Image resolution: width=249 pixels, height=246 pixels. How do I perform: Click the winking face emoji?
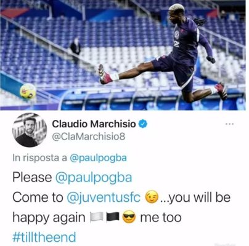coord(152,197)
